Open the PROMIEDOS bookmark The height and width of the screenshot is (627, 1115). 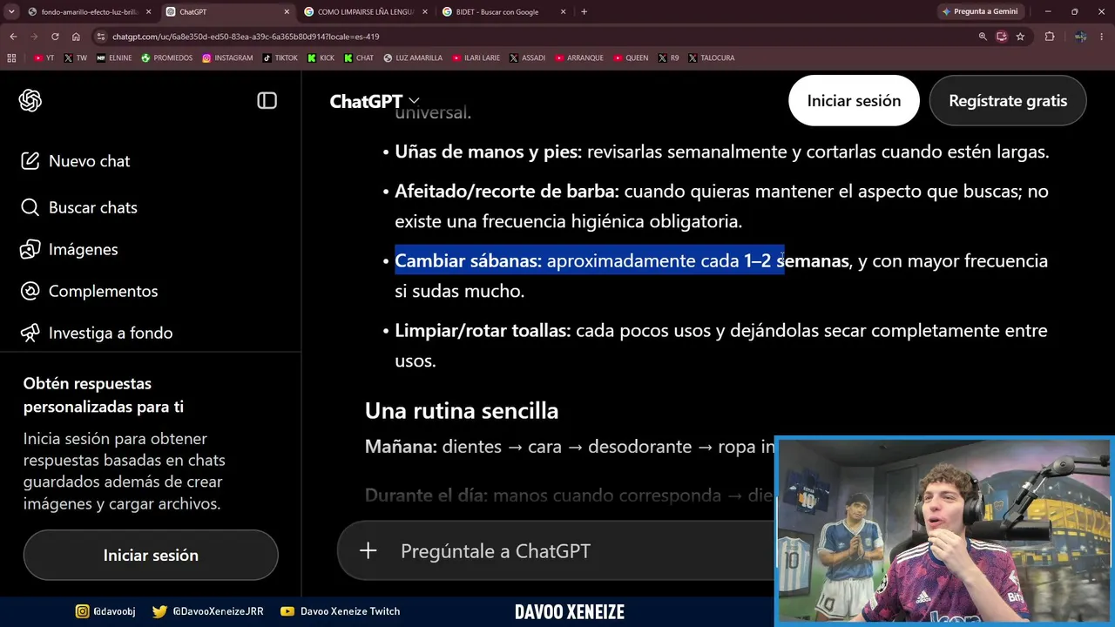[x=167, y=58]
